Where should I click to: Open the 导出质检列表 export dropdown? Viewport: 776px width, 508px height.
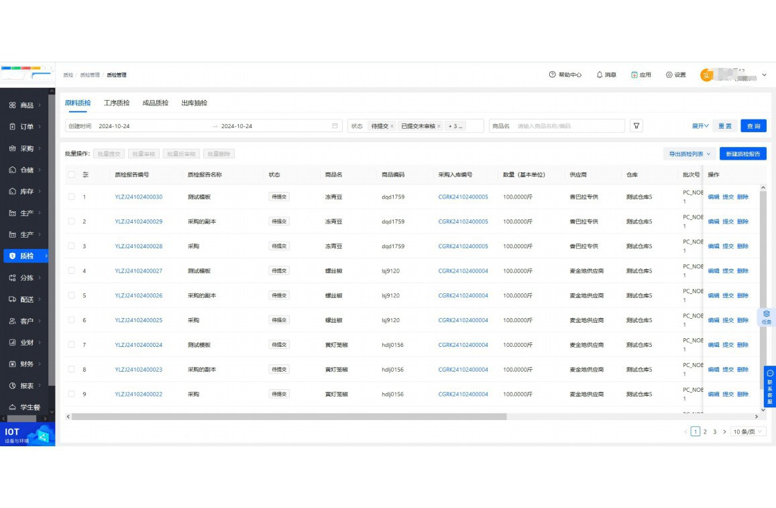[689, 154]
